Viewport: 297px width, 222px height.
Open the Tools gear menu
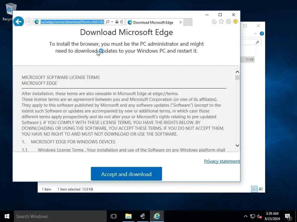(229, 21)
